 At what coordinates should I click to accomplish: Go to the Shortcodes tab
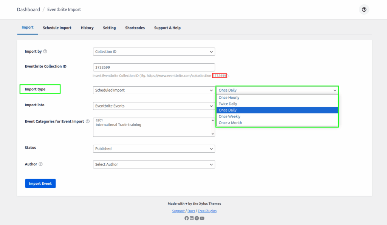coord(135,28)
